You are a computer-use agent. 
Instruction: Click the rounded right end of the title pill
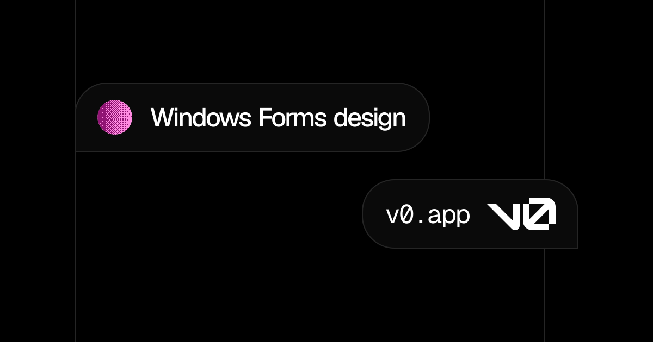tap(412, 117)
